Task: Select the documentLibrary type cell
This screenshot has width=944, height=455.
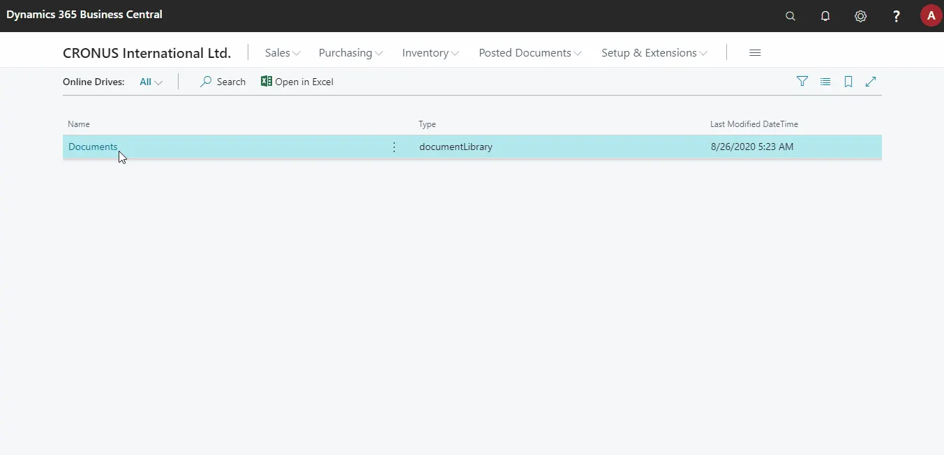Action: point(456,147)
